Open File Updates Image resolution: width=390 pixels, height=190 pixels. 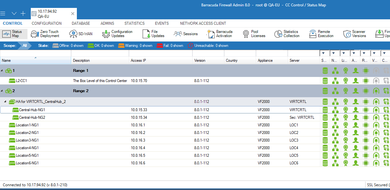(x=153, y=34)
